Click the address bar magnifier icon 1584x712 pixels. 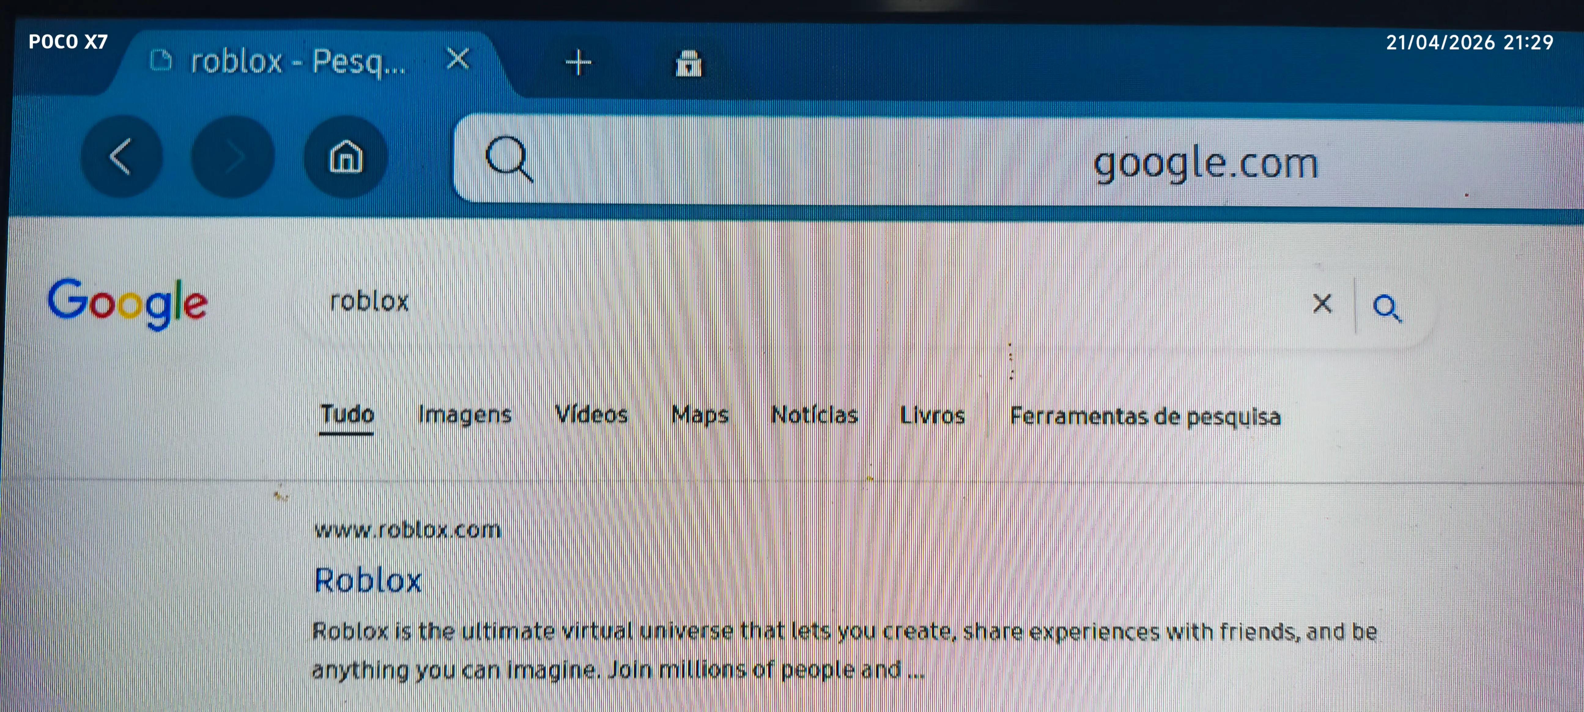[509, 159]
